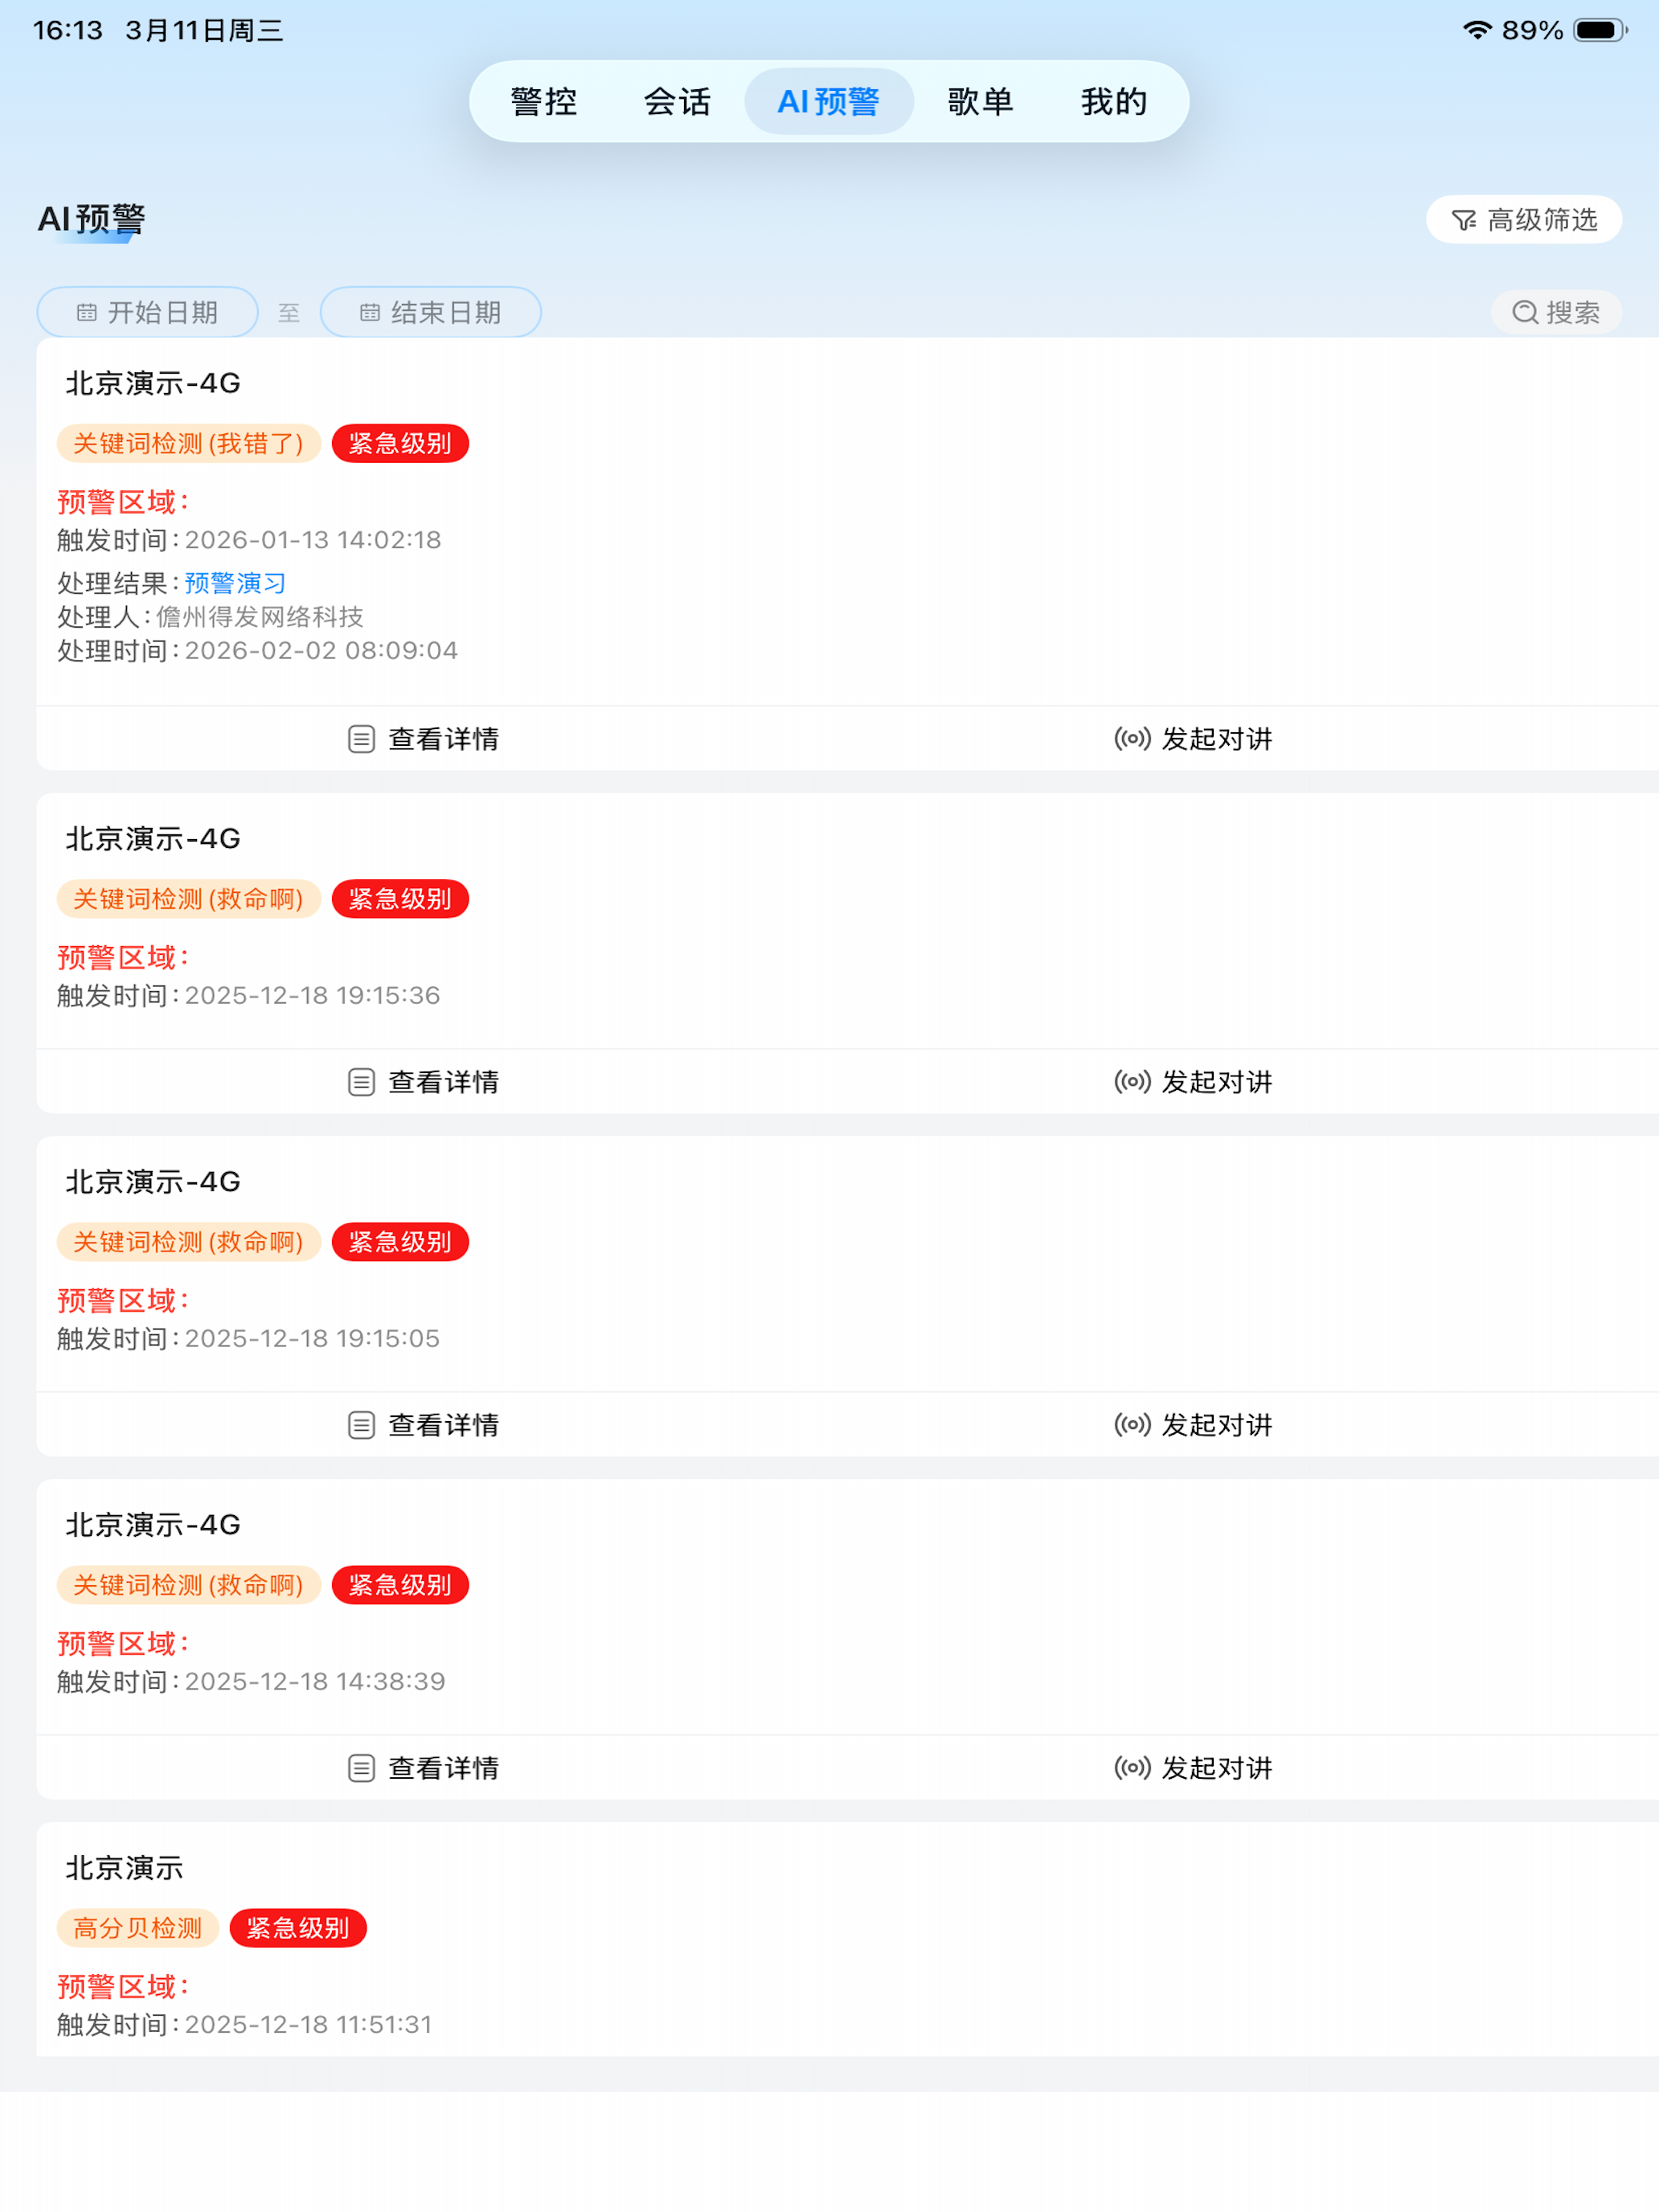The width and height of the screenshot is (1659, 2212).
Task: Click 紧急级别 badge on 北京演示 alert
Action: (298, 1928)
